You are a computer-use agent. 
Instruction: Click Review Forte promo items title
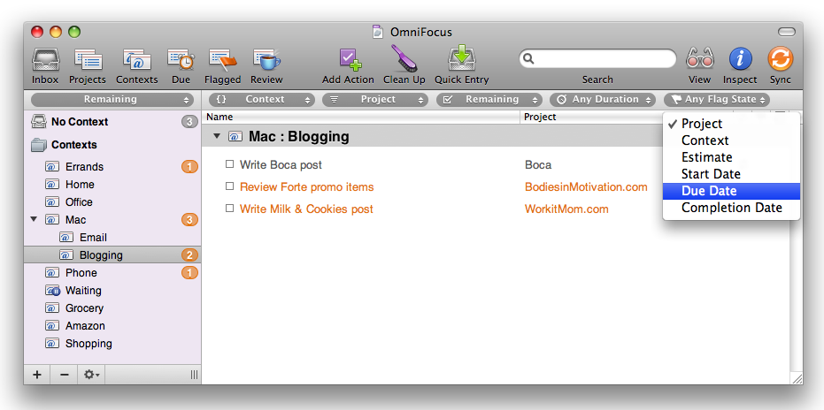click(307, 187)
